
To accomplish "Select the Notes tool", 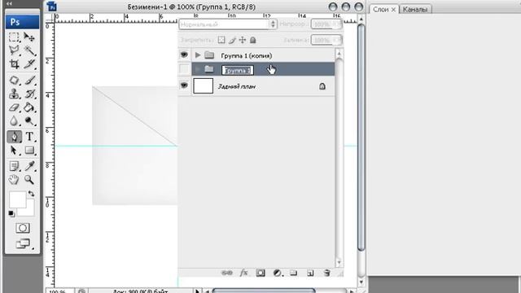I will pos(14,166).
